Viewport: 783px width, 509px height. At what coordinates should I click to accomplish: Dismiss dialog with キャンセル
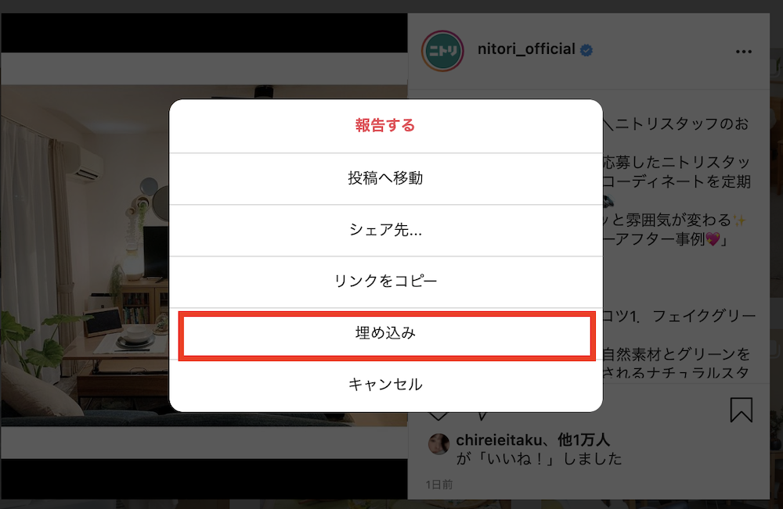pos(385,385)
